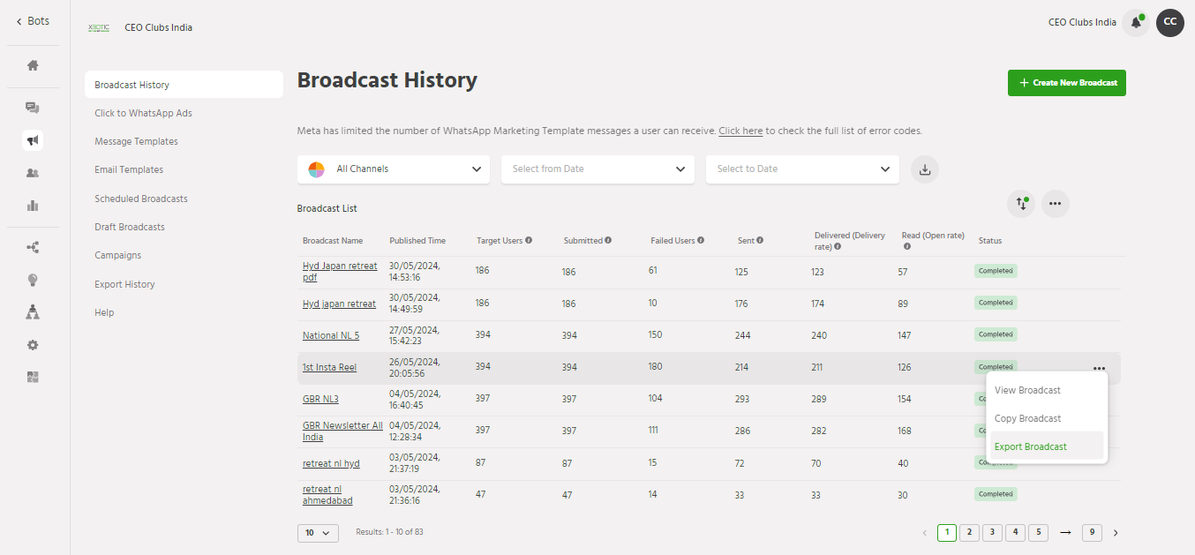The image size is (1195, 555).
Task: Open the Select from Date dropdown
Action: coord(597,169)
